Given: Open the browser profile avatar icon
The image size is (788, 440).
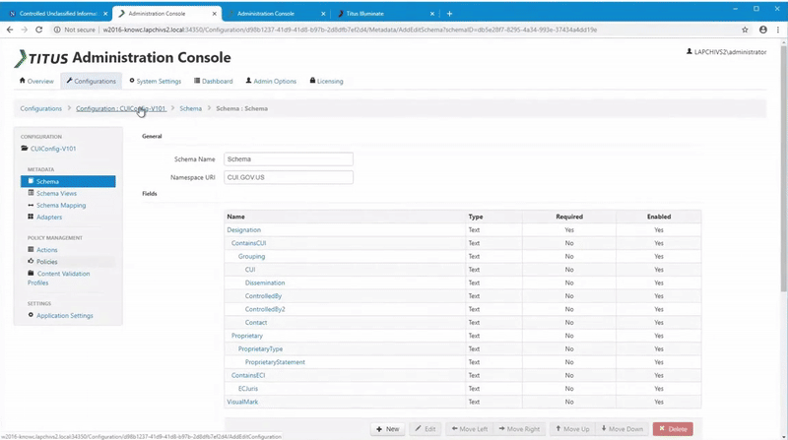Looking at the screenshot, I should tap(762, 30).
